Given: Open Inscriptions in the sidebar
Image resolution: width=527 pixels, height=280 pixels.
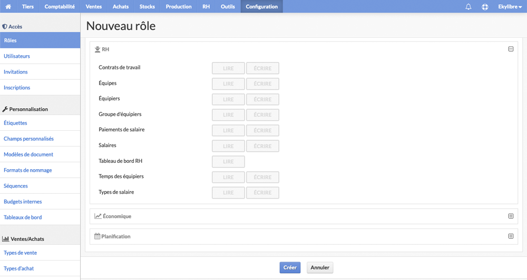Looking at the screenshot, I should (40, 87).
